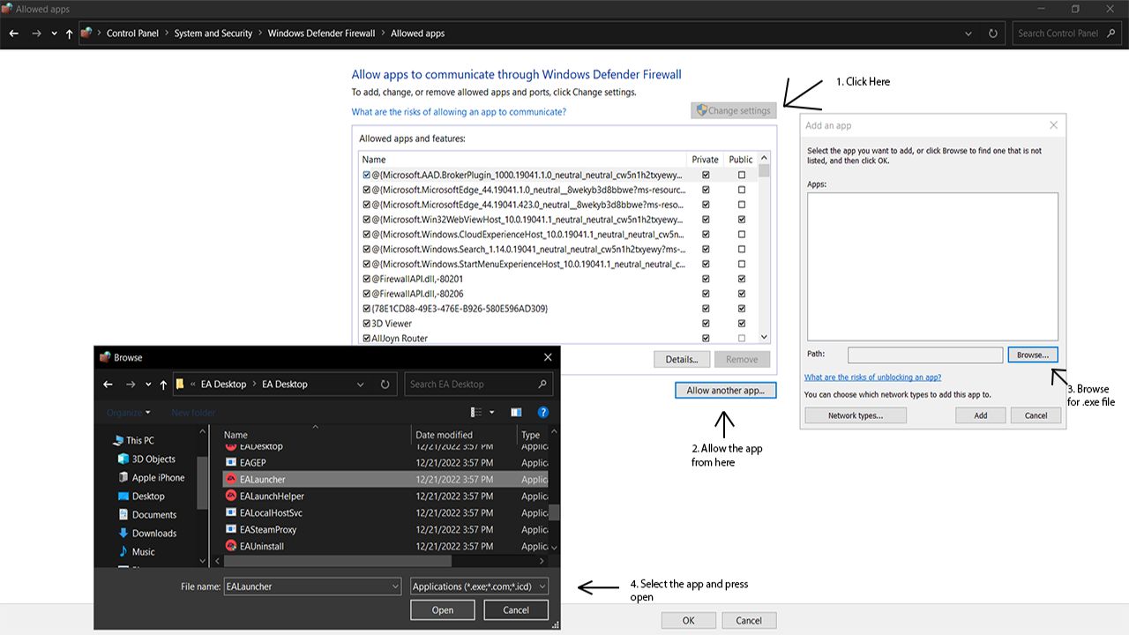The height and width of the screenshot is (635, 1129).
Task: Click the up-directory arrow in Browse dialog
Action: coord(163,385)
